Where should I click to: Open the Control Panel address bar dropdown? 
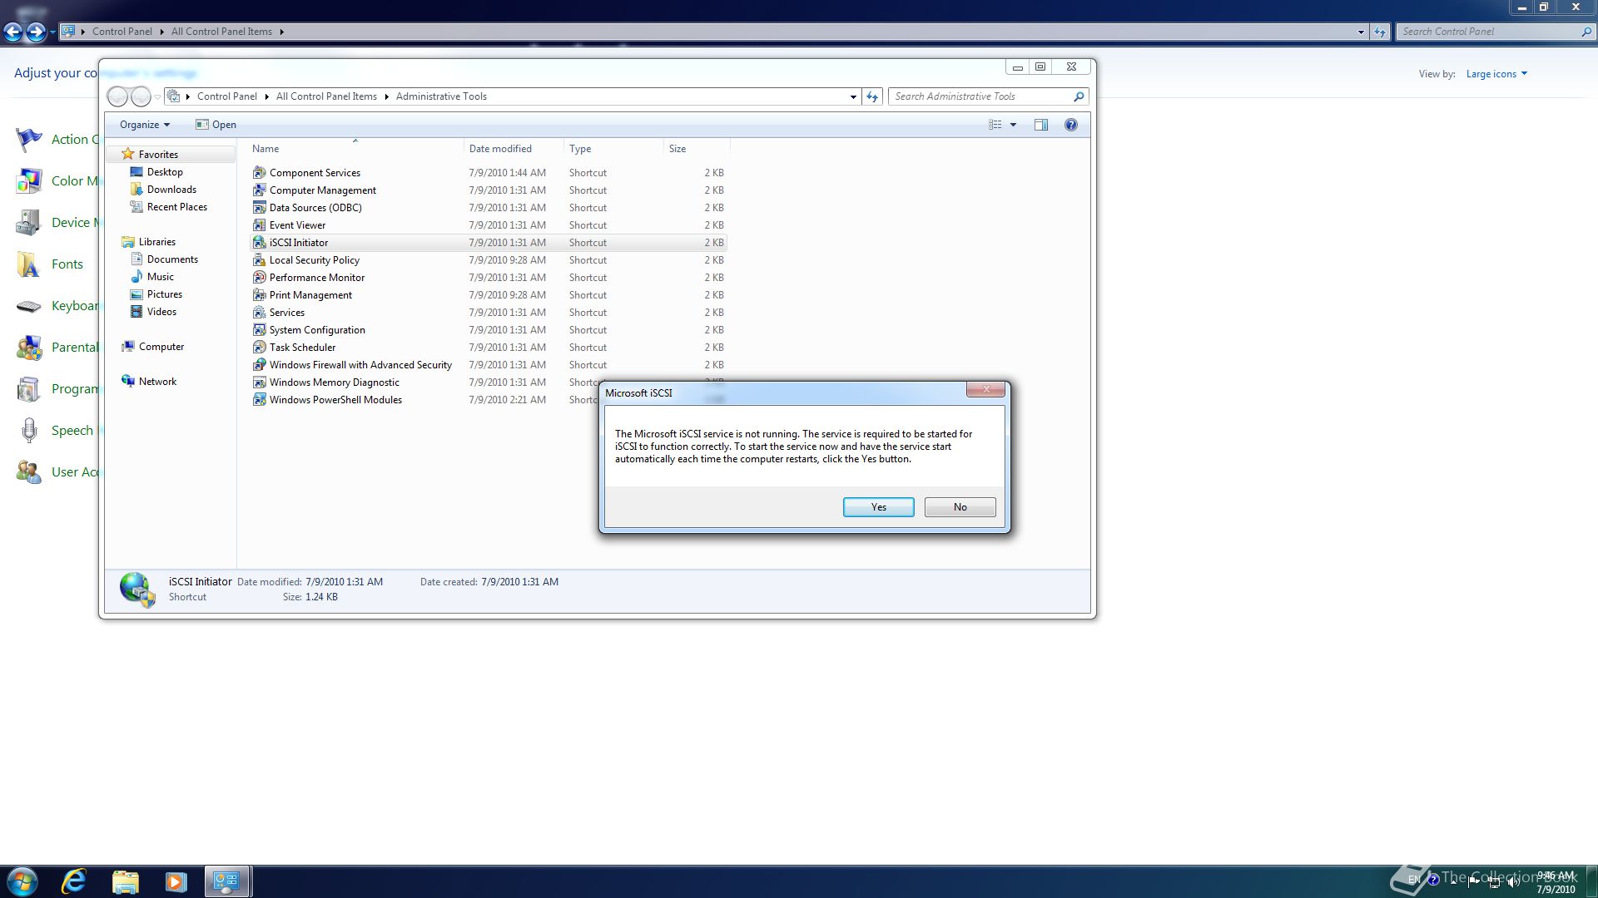tap(1361, 32)
